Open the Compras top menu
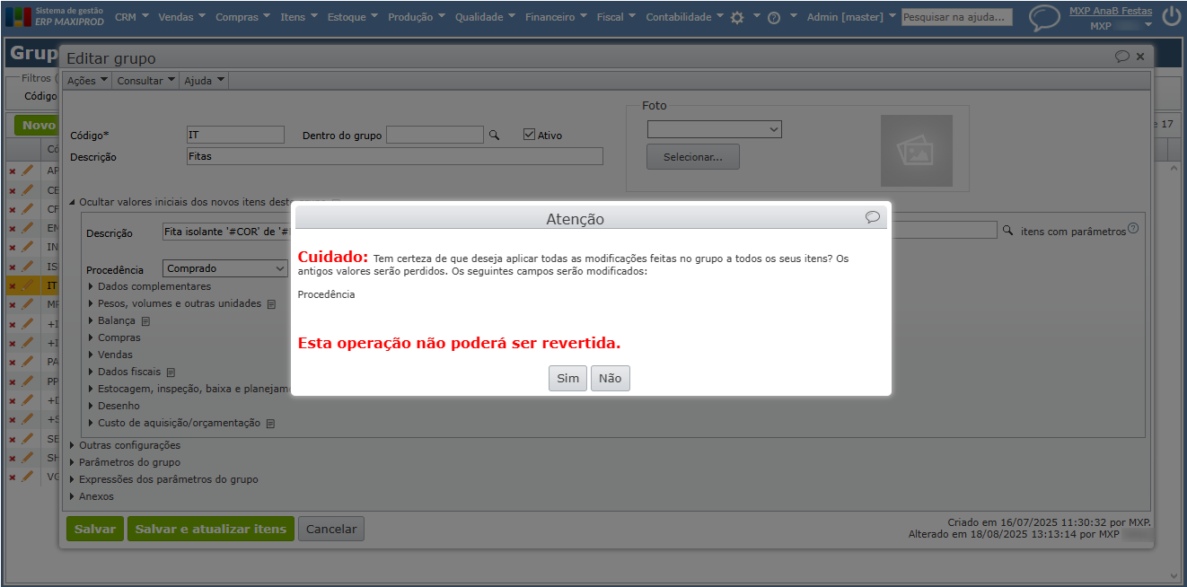1187x587 pixels. tap(242, 17)
